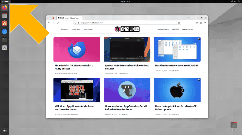Open 'KDE Video App Haruna' headline
242x135 pixels.
[x=74, y=108]
